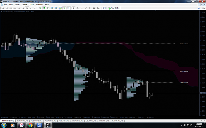Open a New Order
This screenshot has height=128, width=206.
click(114, 8)
